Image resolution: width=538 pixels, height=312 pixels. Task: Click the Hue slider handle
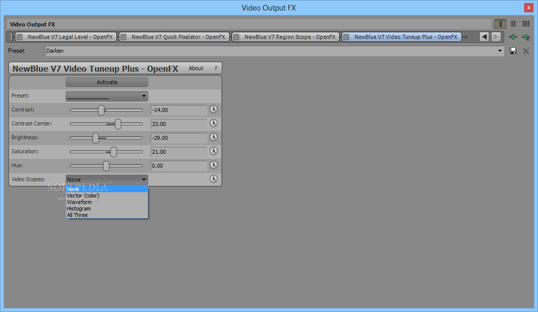click(106, 166)
